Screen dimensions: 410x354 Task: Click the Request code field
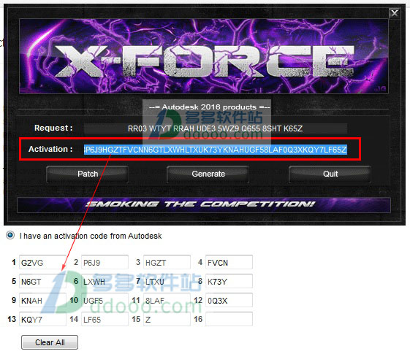pos(216,128)
